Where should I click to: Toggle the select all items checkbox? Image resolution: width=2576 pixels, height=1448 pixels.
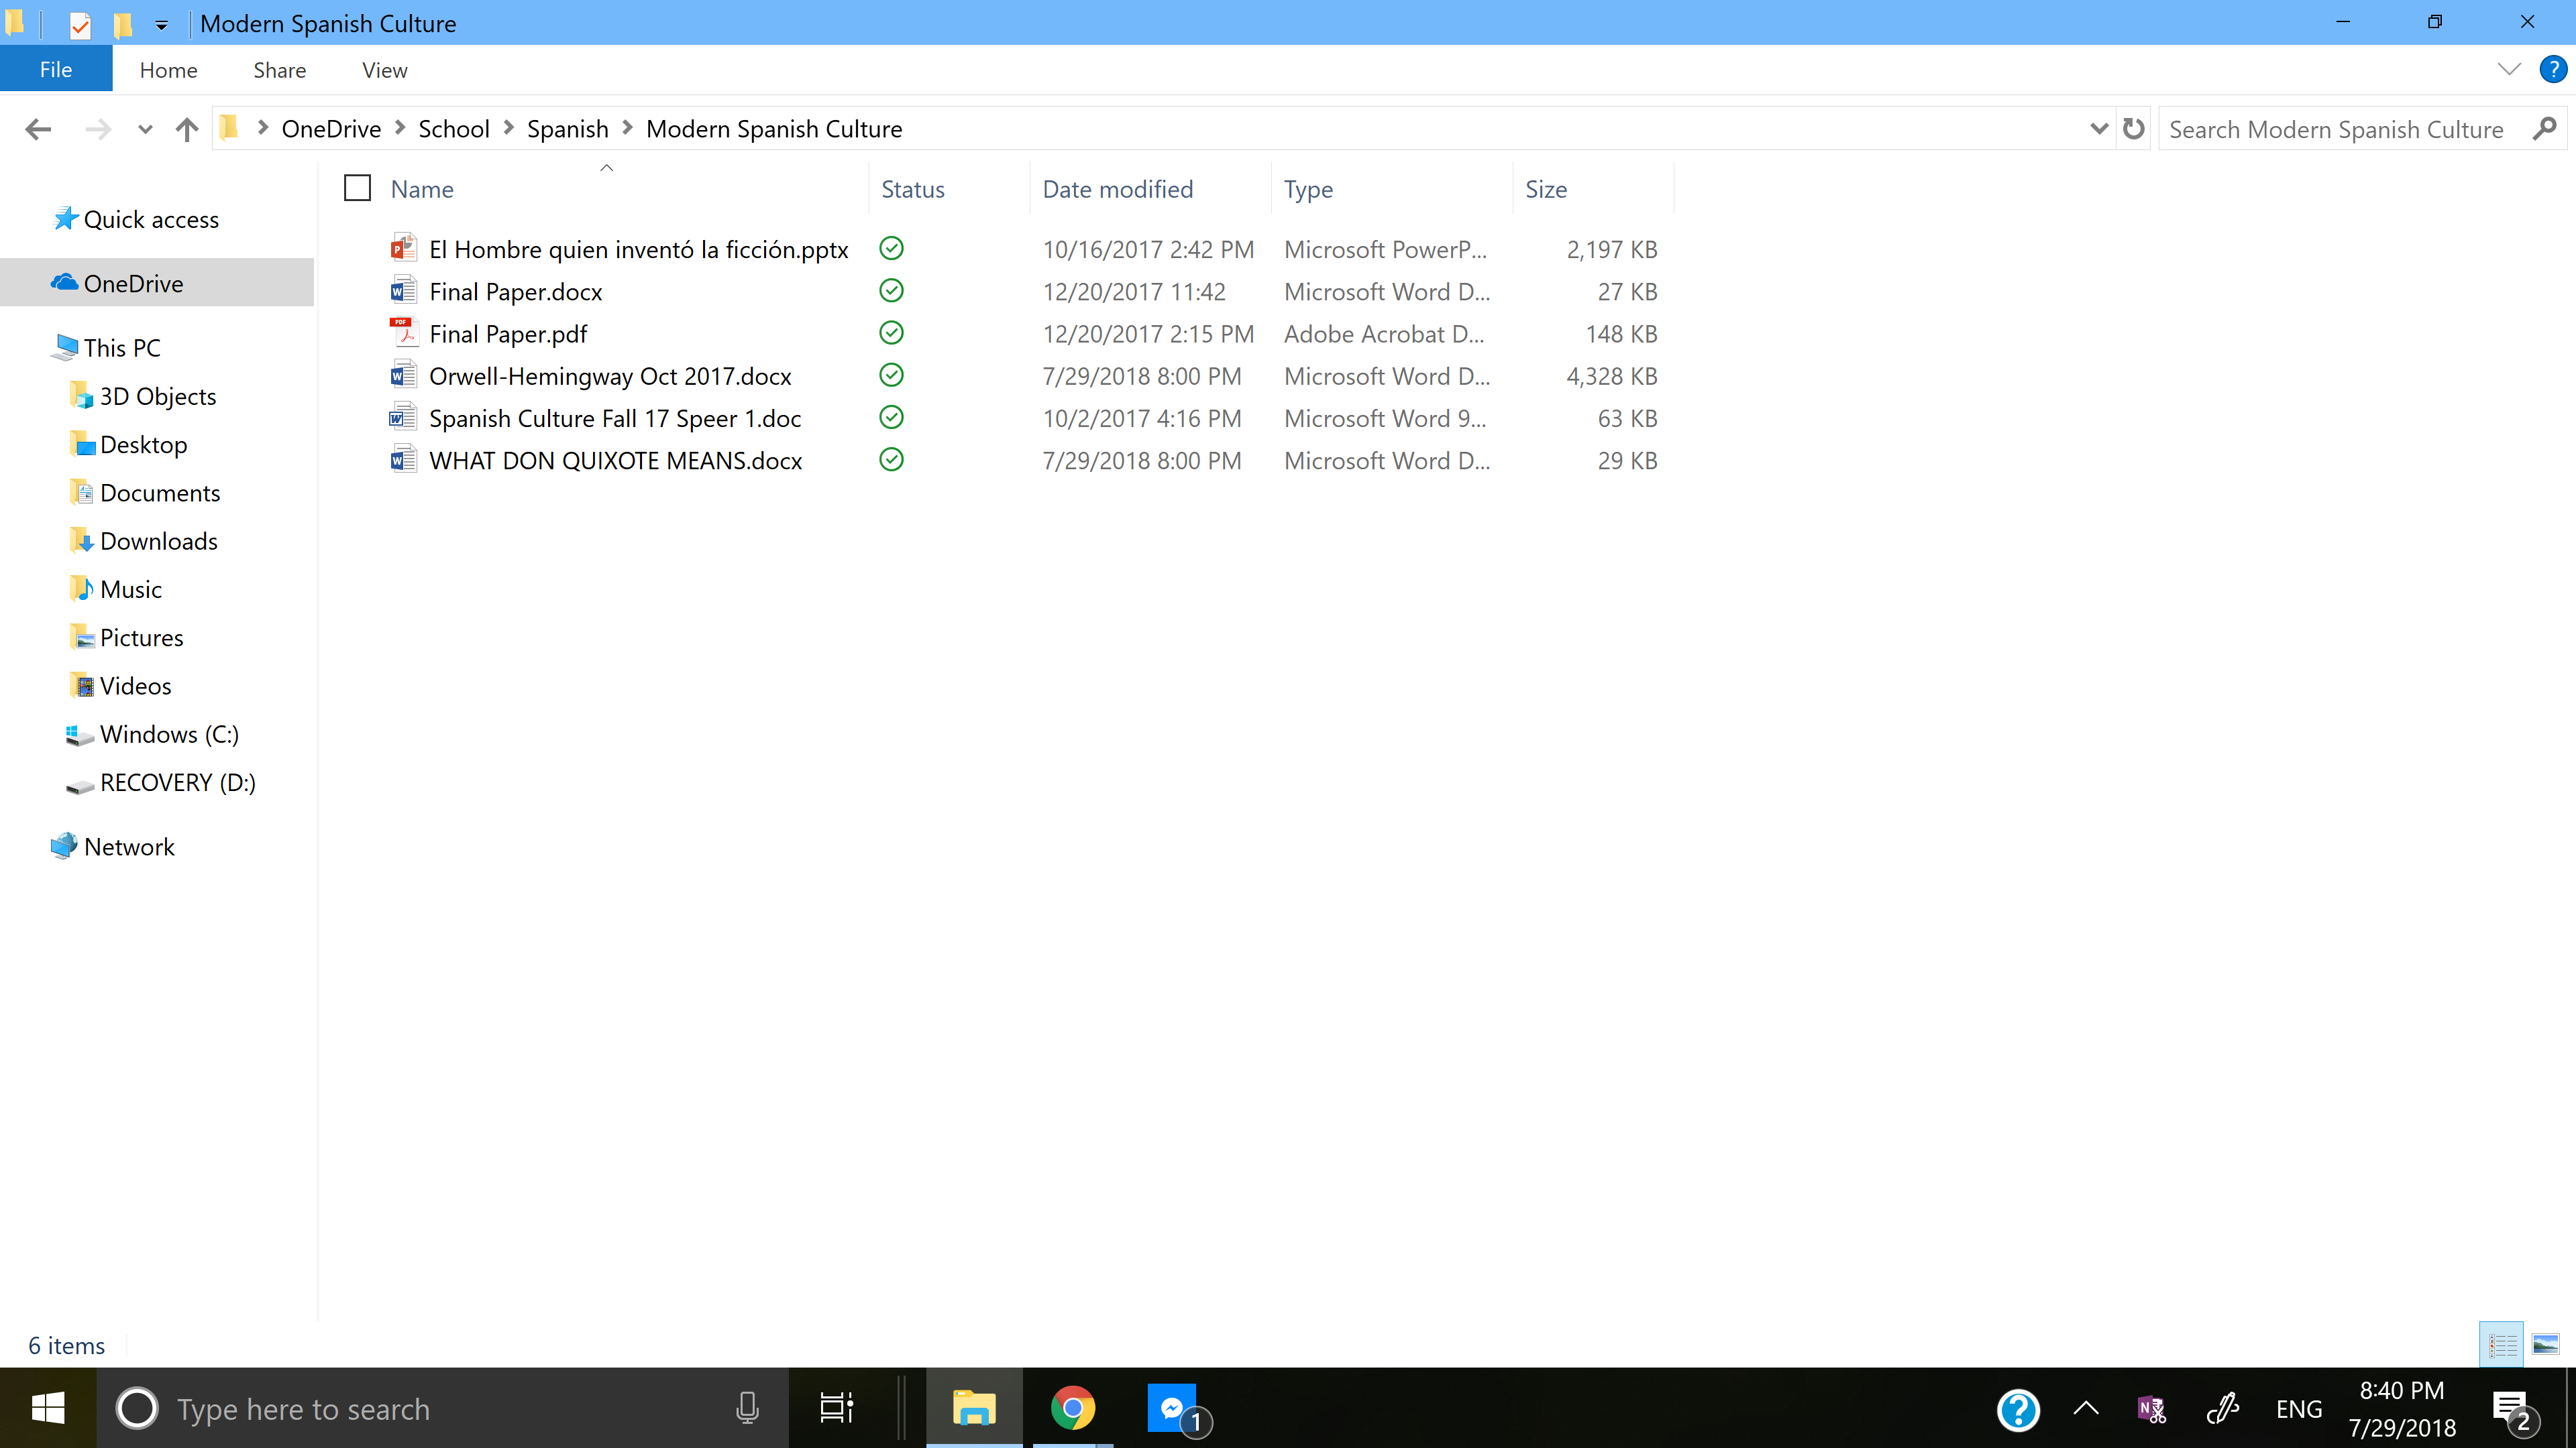coord(357,188)
